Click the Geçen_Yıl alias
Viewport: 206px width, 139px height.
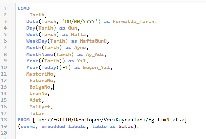coord(97,68)
